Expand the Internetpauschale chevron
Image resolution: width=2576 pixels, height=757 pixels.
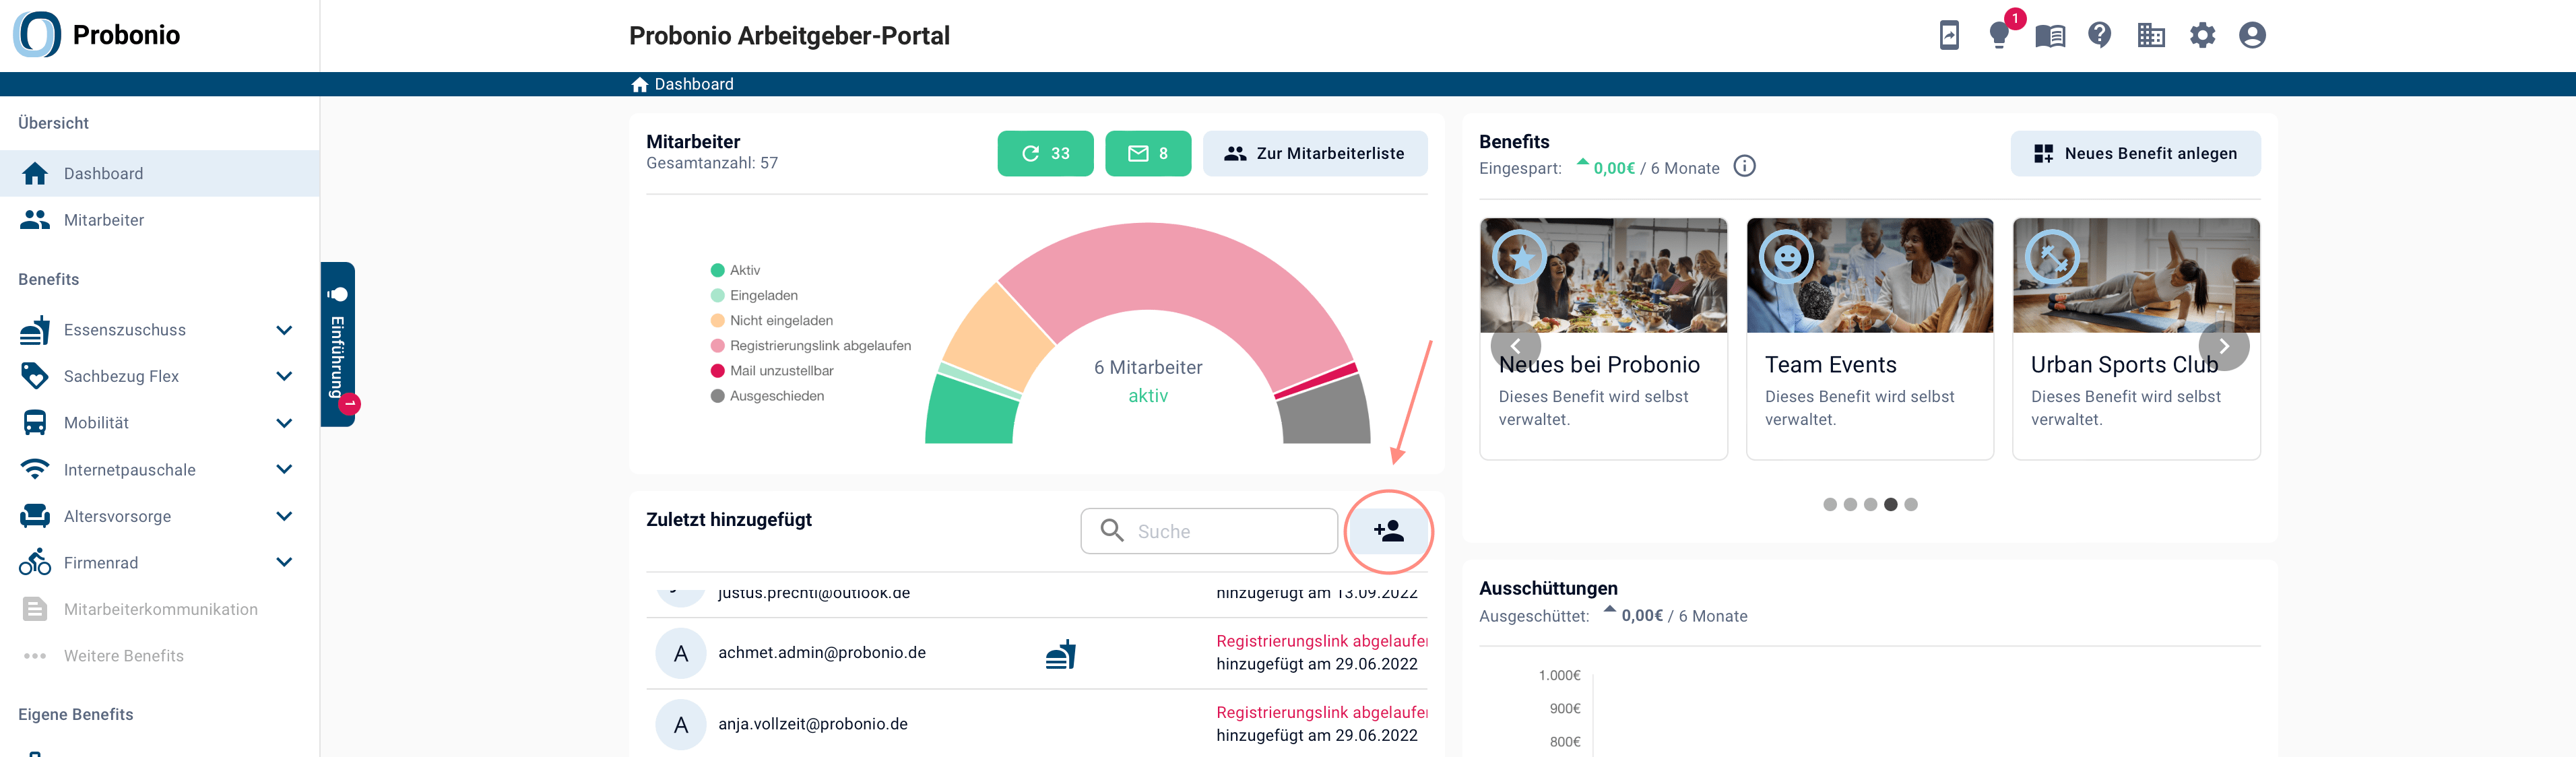pos(284,469)
